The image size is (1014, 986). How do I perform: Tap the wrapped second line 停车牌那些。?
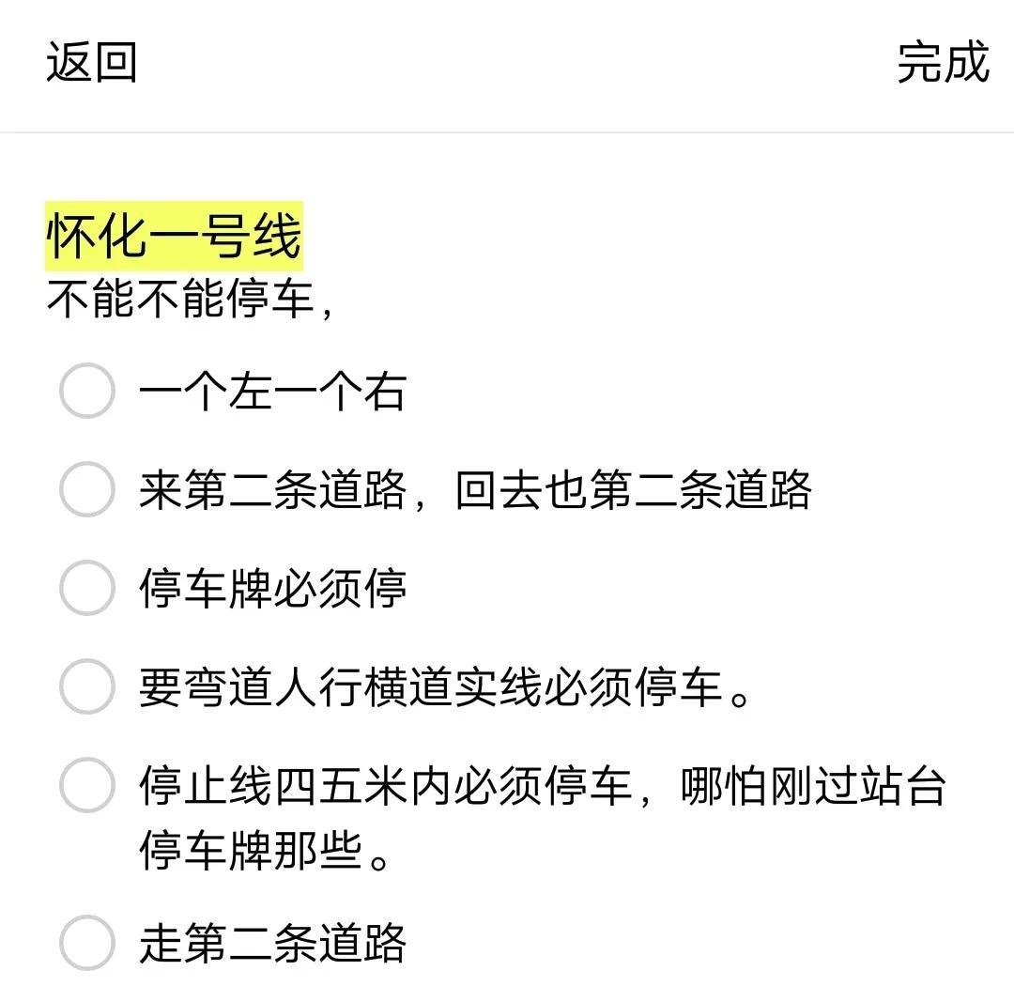pos(265,851)
